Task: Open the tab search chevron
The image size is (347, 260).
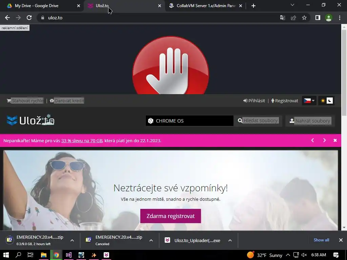Action: tap(292, 5)
